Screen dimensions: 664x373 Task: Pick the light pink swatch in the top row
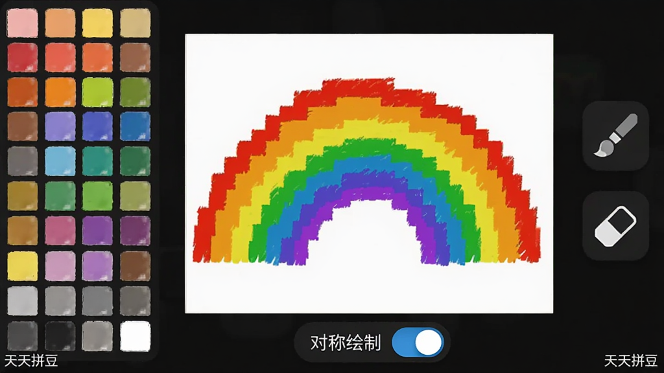23,23
